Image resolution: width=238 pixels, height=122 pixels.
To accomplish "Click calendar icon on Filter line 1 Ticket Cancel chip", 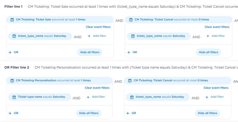I will coord(131,20).
